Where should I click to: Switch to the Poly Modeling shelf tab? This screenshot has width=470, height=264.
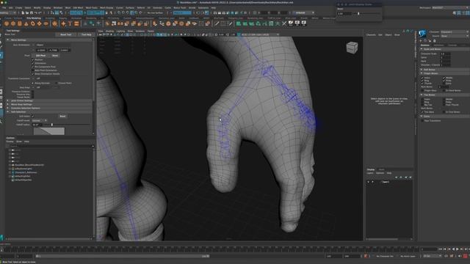[34, 18]
